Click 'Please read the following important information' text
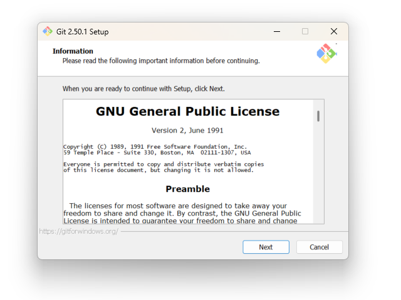The image size is (401, 300). coord(161,61)
